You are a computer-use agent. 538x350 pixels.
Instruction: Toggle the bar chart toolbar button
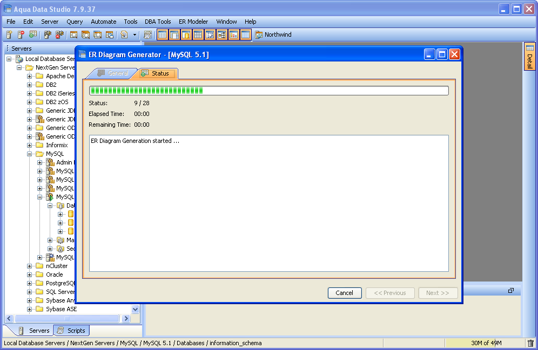coord(234,35)
